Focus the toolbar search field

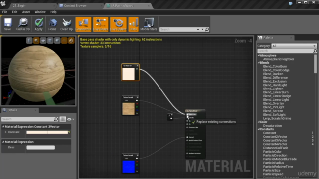point(177,30)
